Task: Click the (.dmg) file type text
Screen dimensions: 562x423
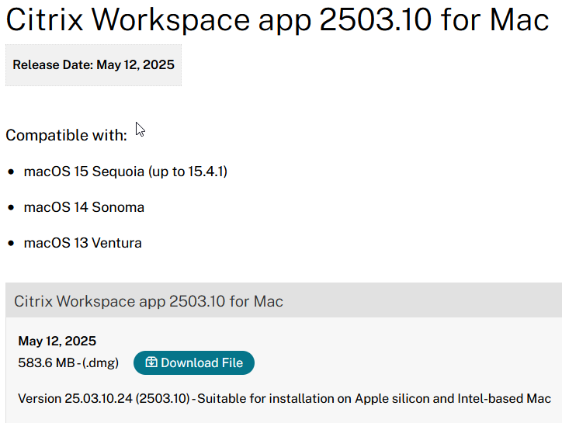Action: coord(100,362)
